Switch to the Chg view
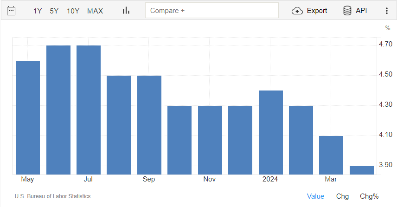 point(342,196)
